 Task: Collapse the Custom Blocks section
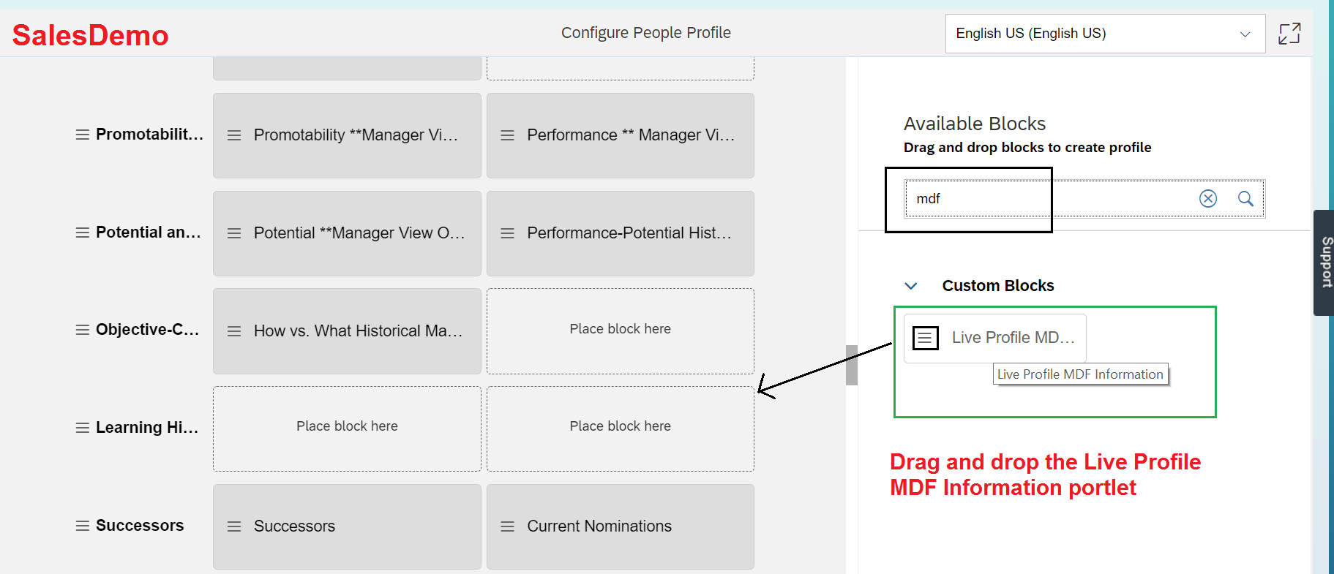tap(911, 286)
